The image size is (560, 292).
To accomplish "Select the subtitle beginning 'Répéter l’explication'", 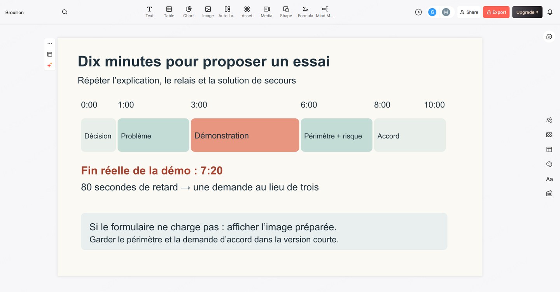I will (x=187, y=81).
